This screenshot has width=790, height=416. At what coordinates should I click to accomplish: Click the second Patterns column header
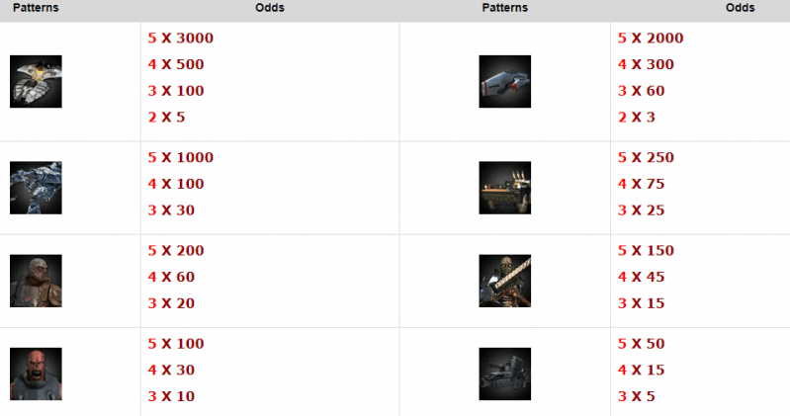(505, 8)
